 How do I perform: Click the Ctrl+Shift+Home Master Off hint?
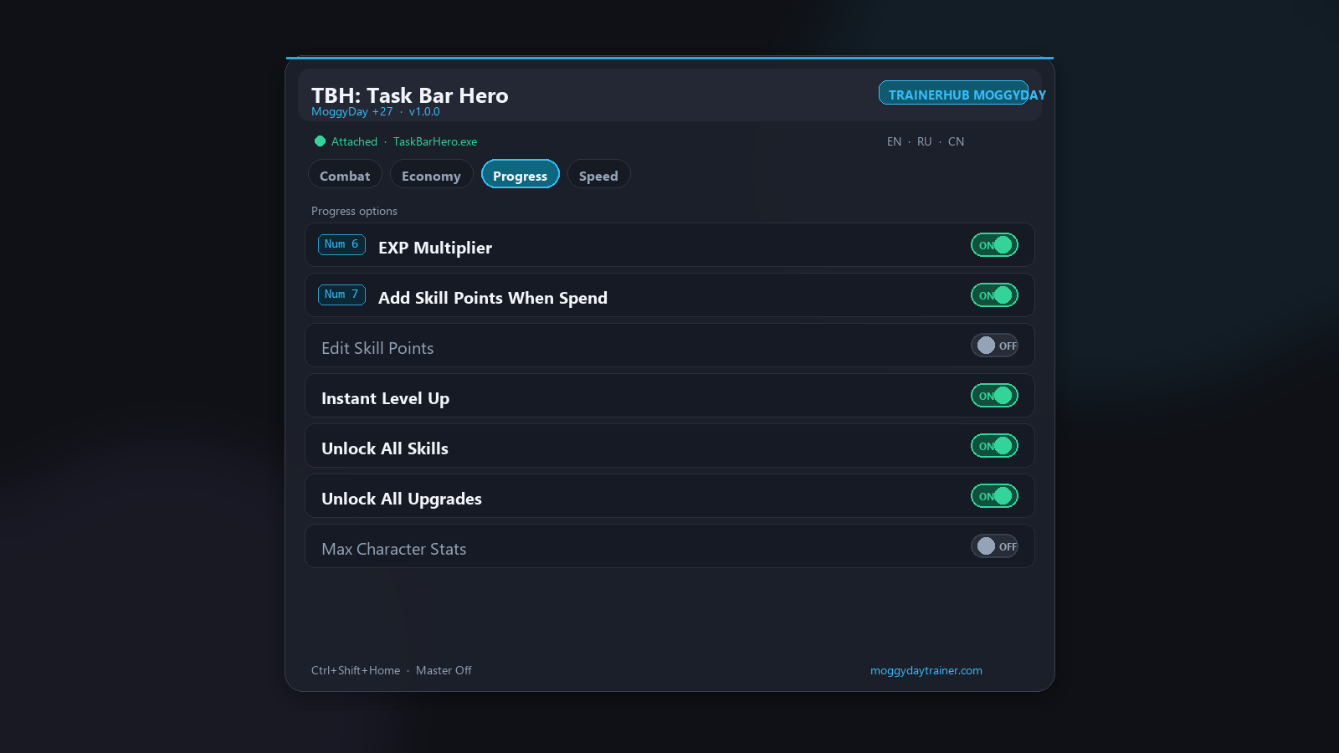point(392,670)
